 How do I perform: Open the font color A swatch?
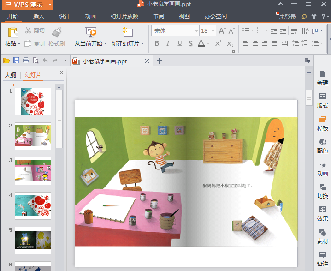pos(201,43)
